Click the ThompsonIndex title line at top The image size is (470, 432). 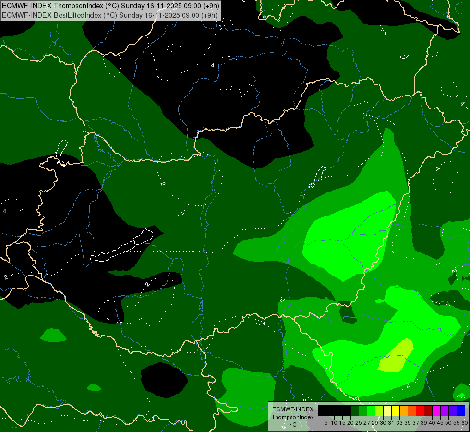pyautogui.click(x=110, y=6)
